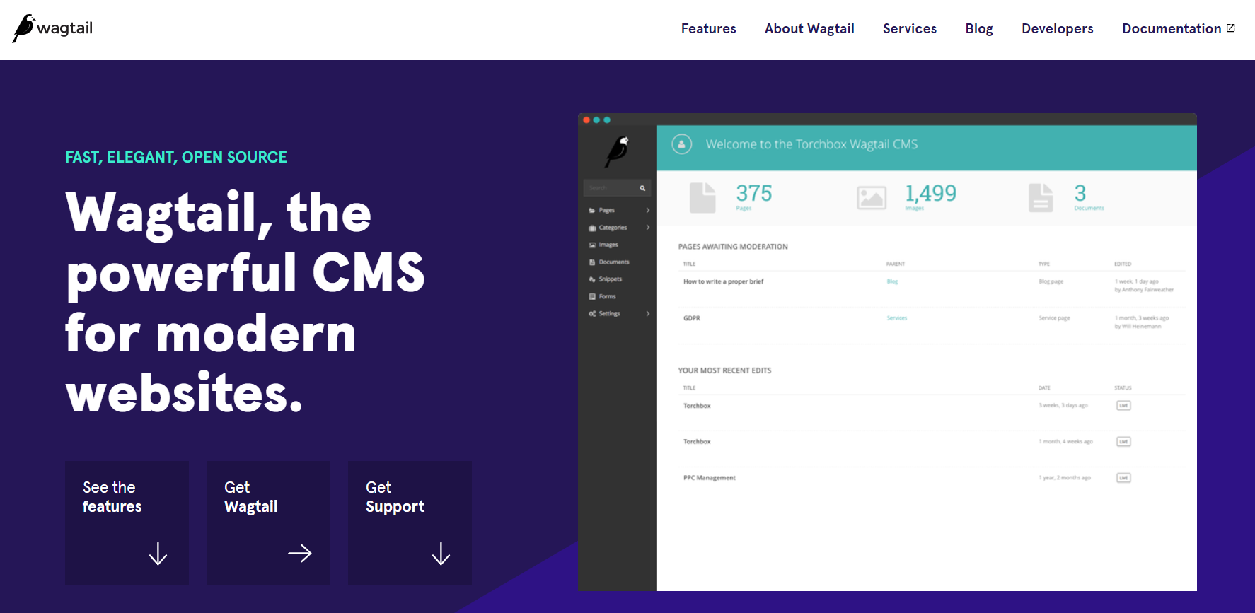Screen dimensions: 1255x613
Task: Click the document icon beside 3 Documents
Action: 1041,197
